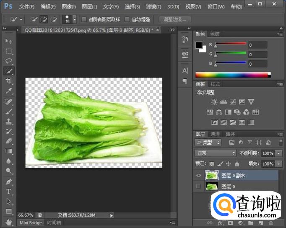
Task: Select the Eraser tool
Action: tap(9, 141)
